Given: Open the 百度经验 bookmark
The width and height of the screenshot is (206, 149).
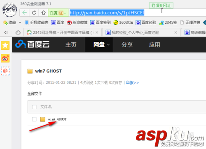Looking at the screenshot, I should click(146, 23).
